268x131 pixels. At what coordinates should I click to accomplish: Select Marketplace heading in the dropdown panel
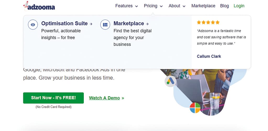(129, 23)
